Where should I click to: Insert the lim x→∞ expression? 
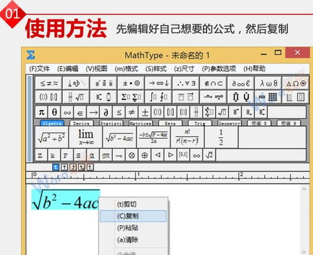[86, 137]
